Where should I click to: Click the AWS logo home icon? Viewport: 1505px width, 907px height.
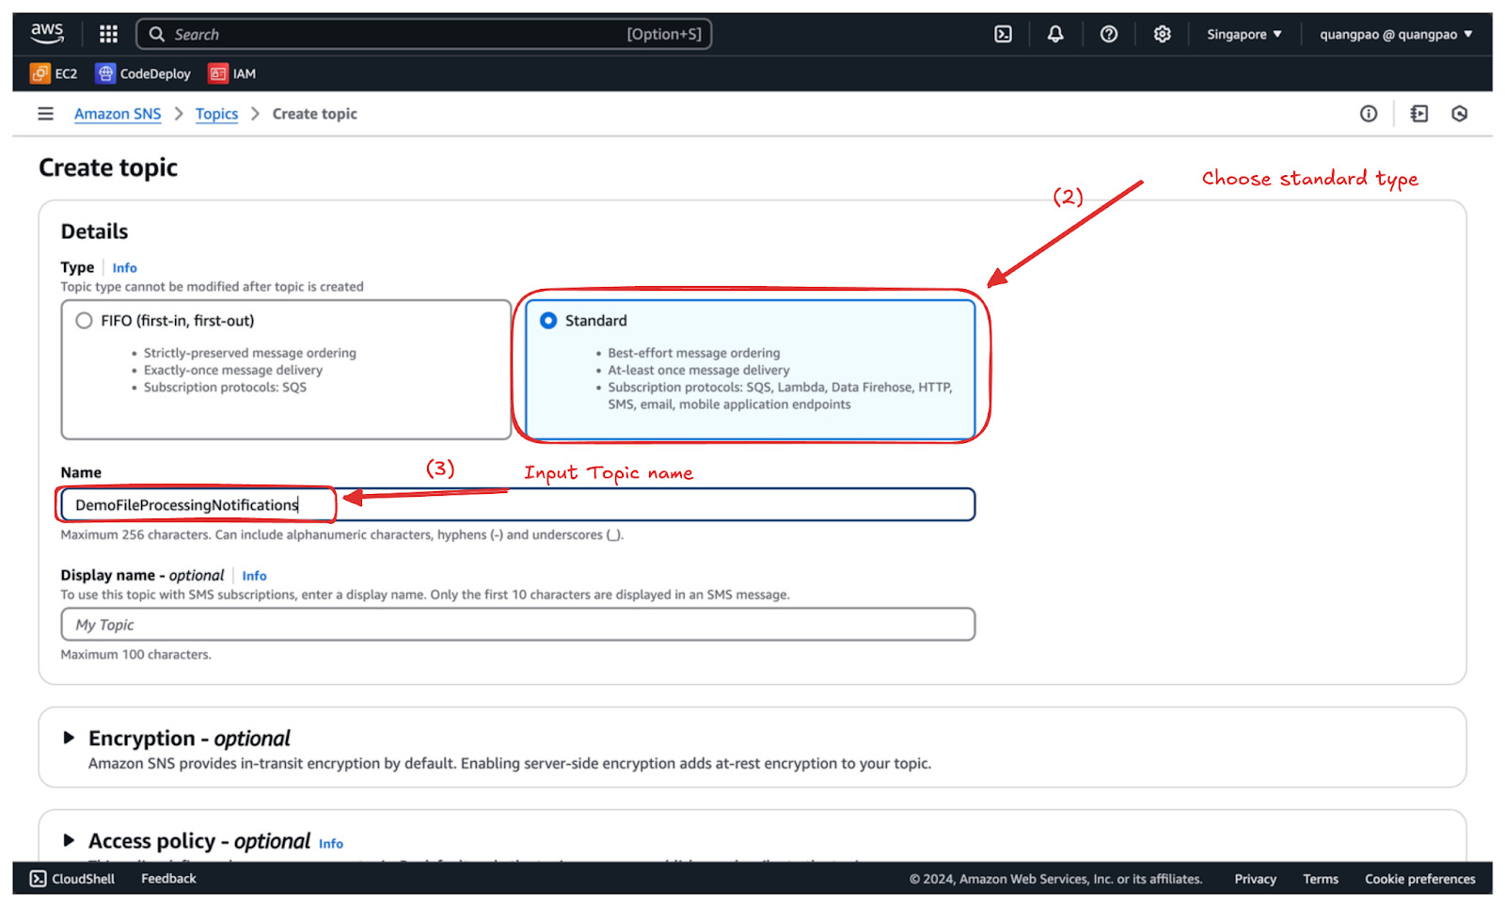point(47,34)
